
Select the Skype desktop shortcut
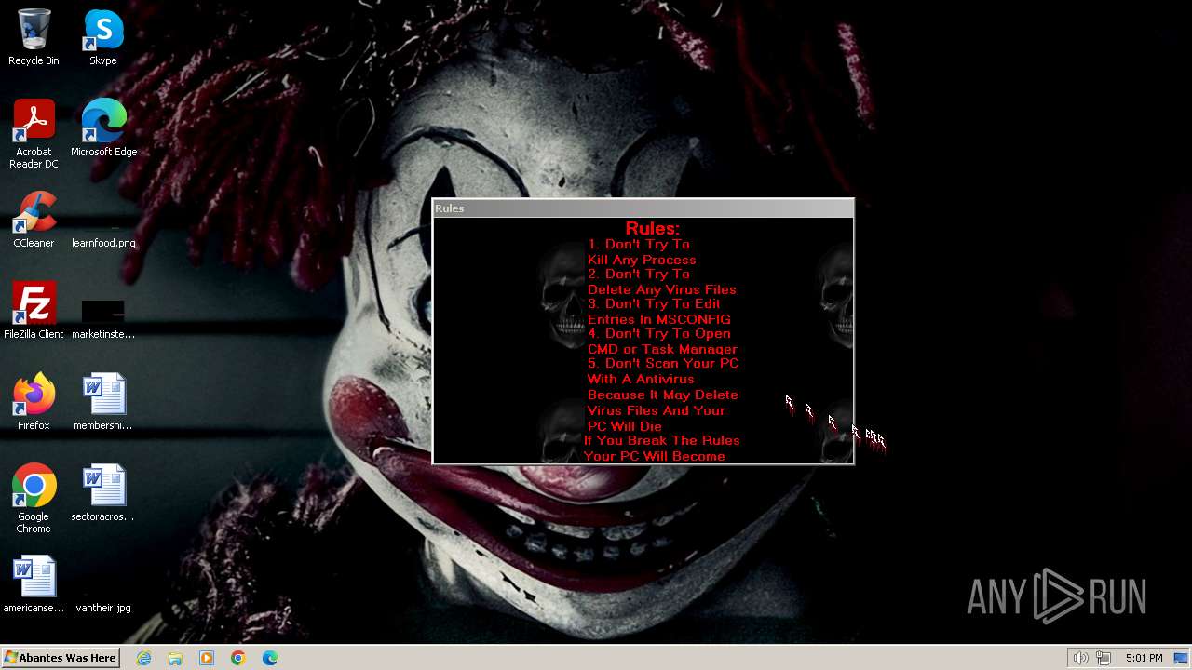[x=103, y=37]
